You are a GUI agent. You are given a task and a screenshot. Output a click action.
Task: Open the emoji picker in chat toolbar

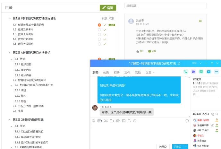(x=94, y=121)
